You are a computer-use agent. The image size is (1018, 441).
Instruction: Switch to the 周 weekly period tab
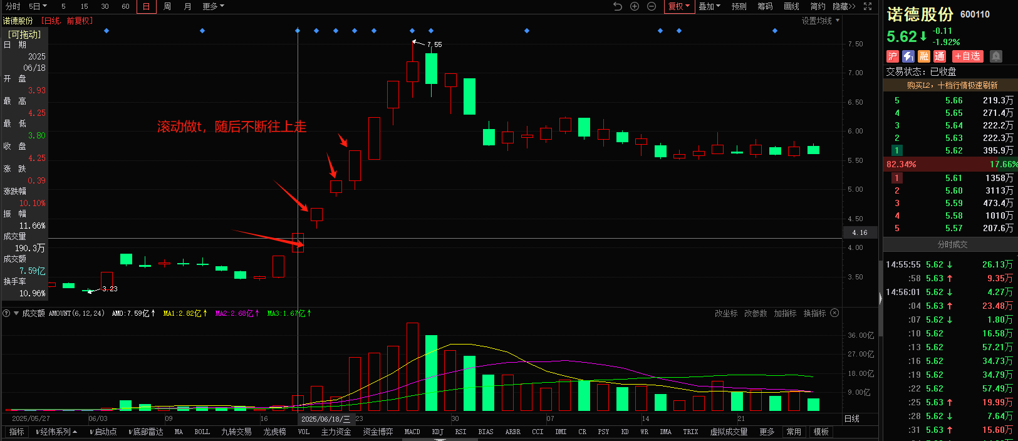(x=167, y=6)
